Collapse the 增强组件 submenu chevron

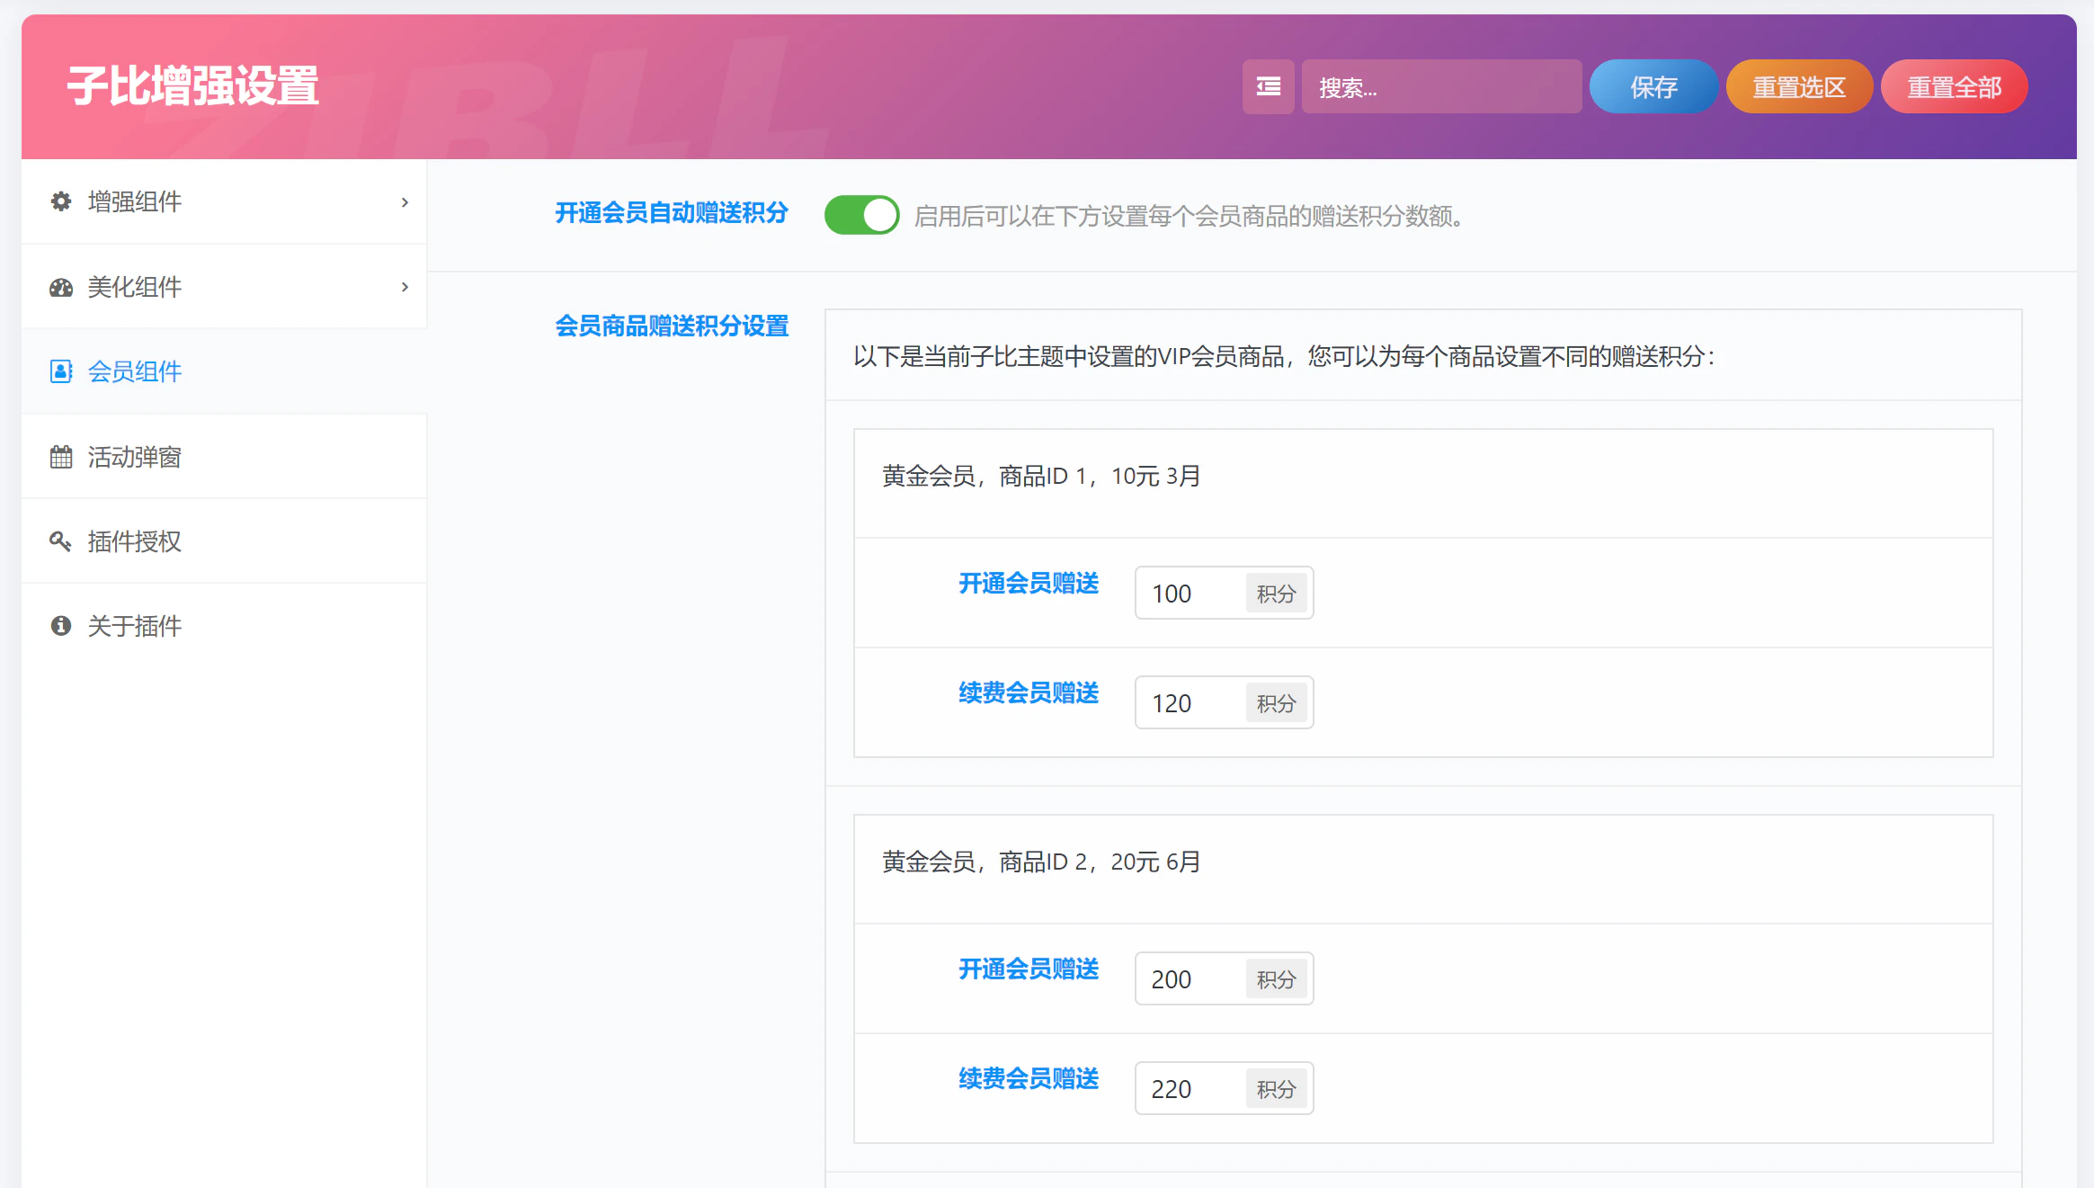pyautogui.click(x=404, y=202)
